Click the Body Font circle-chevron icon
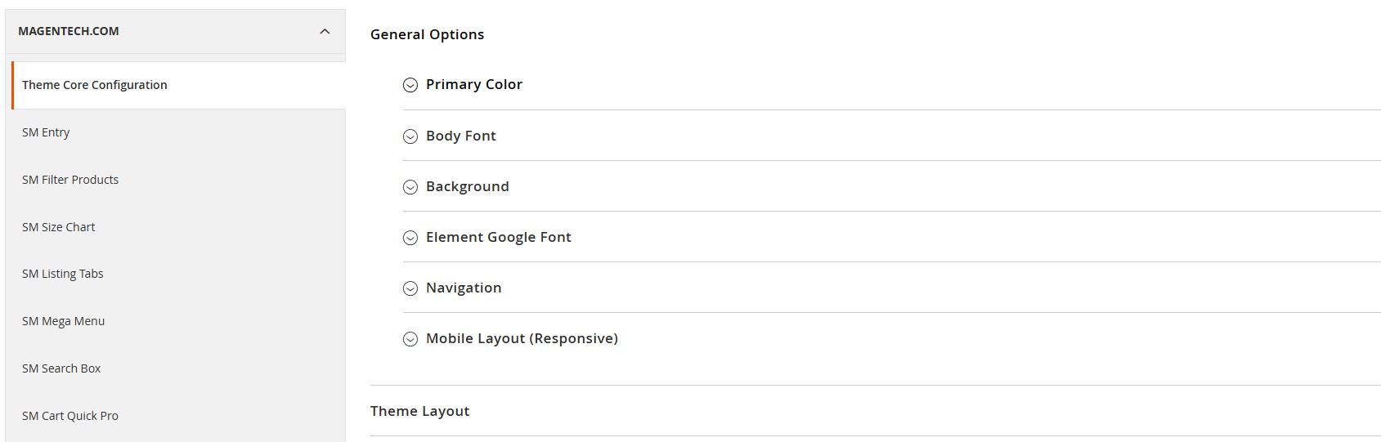The height and width of the screenshot is (442, 1381). (x=410, y=136)
